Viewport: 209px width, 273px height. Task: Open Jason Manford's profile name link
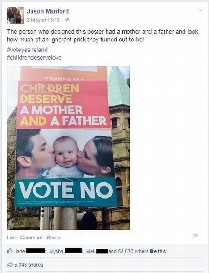48,11
